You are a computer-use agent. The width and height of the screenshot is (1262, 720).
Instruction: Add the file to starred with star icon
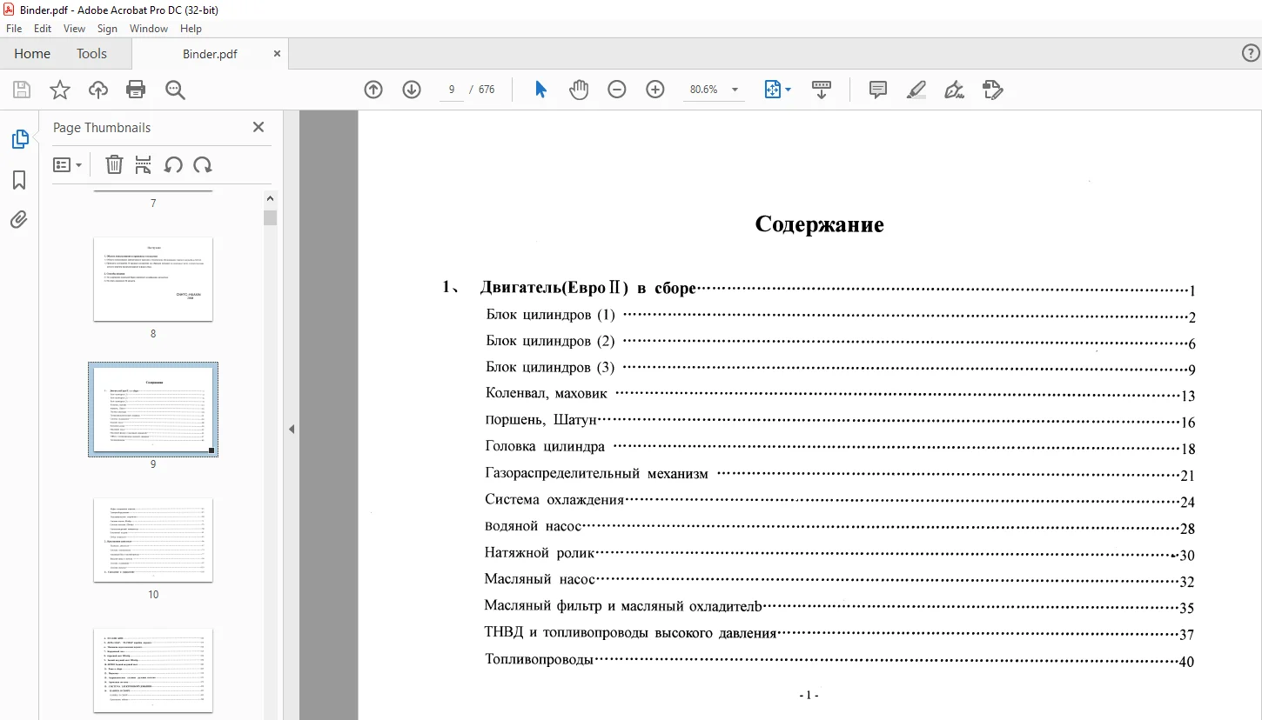tap(60, 90)
